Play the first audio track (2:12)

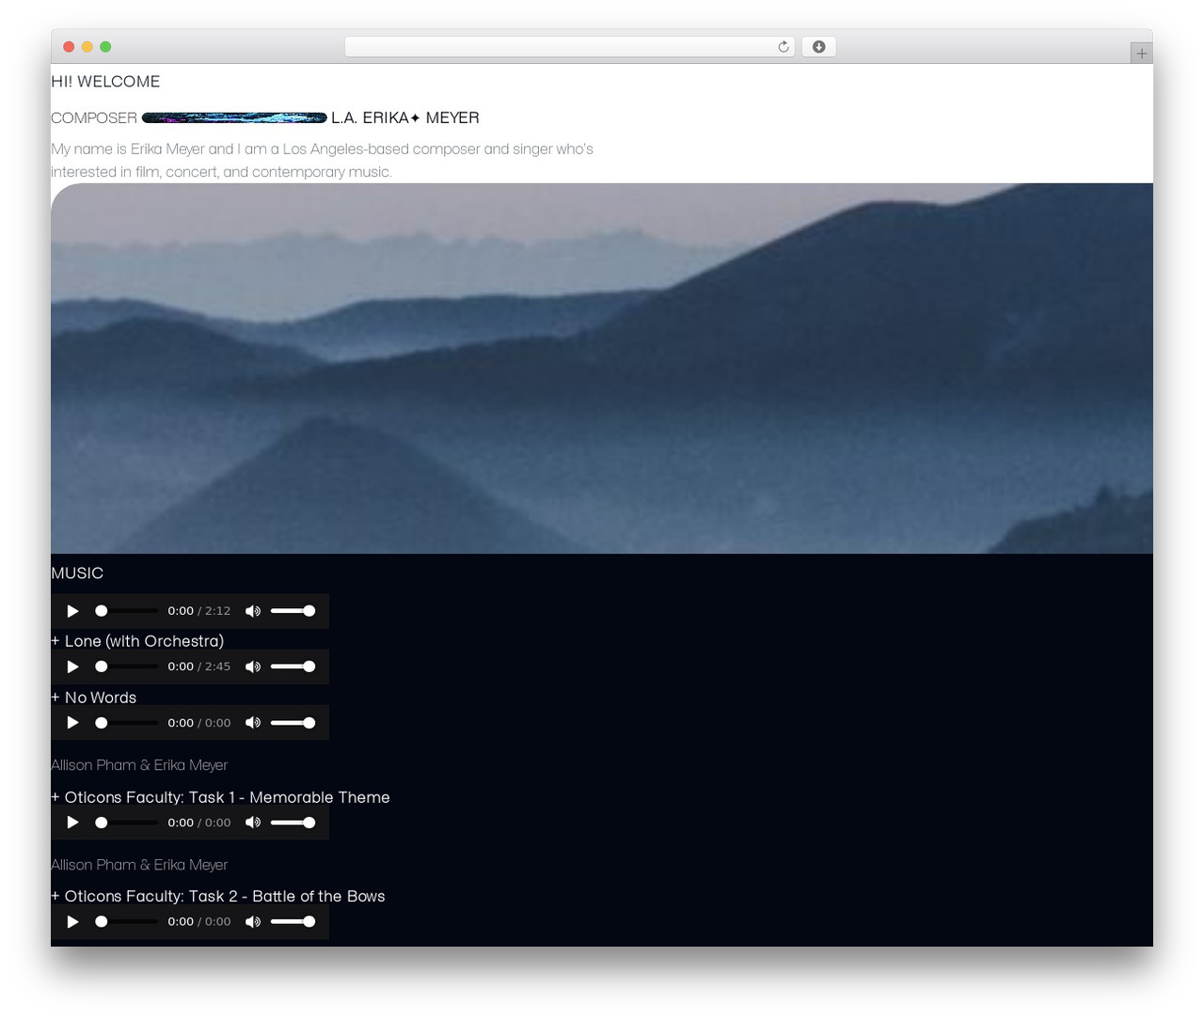72,611
